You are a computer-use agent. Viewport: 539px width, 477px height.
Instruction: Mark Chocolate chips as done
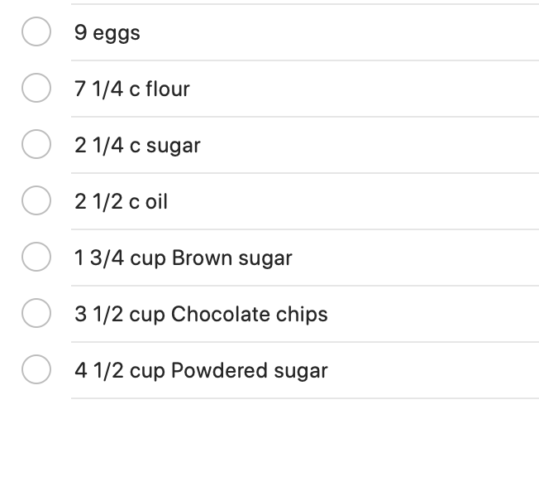pyautogui.click(x=36, y=314)
